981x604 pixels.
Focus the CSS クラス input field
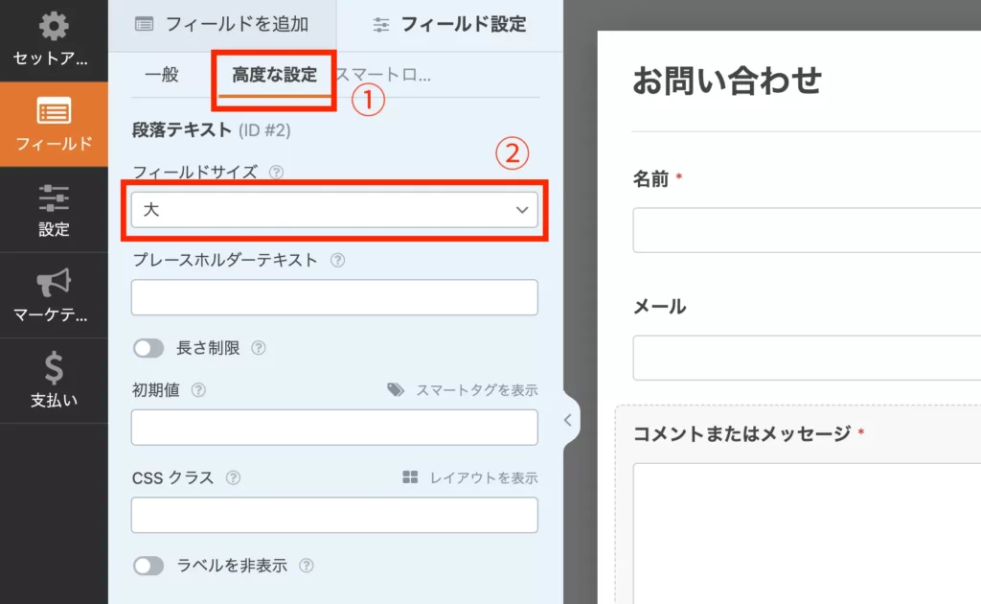point(334,515)
